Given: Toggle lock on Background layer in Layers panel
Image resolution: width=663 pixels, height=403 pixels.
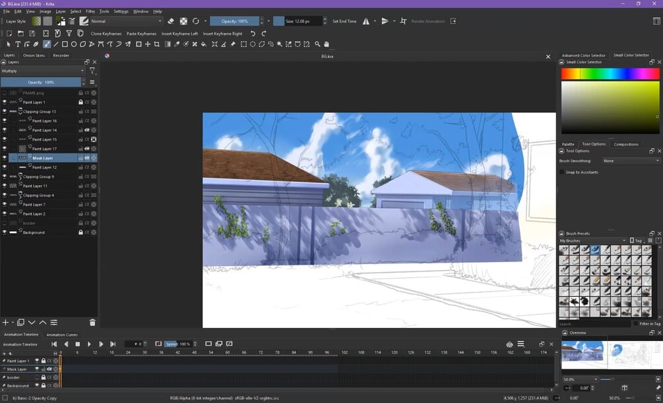Looking at the screenshot, I should click(x=80, y=232).
